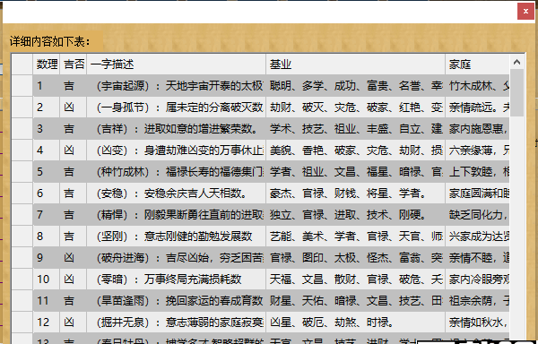Click the vertical scrollbar thumb of the table
538x344 pixels.
coord(516,93)
